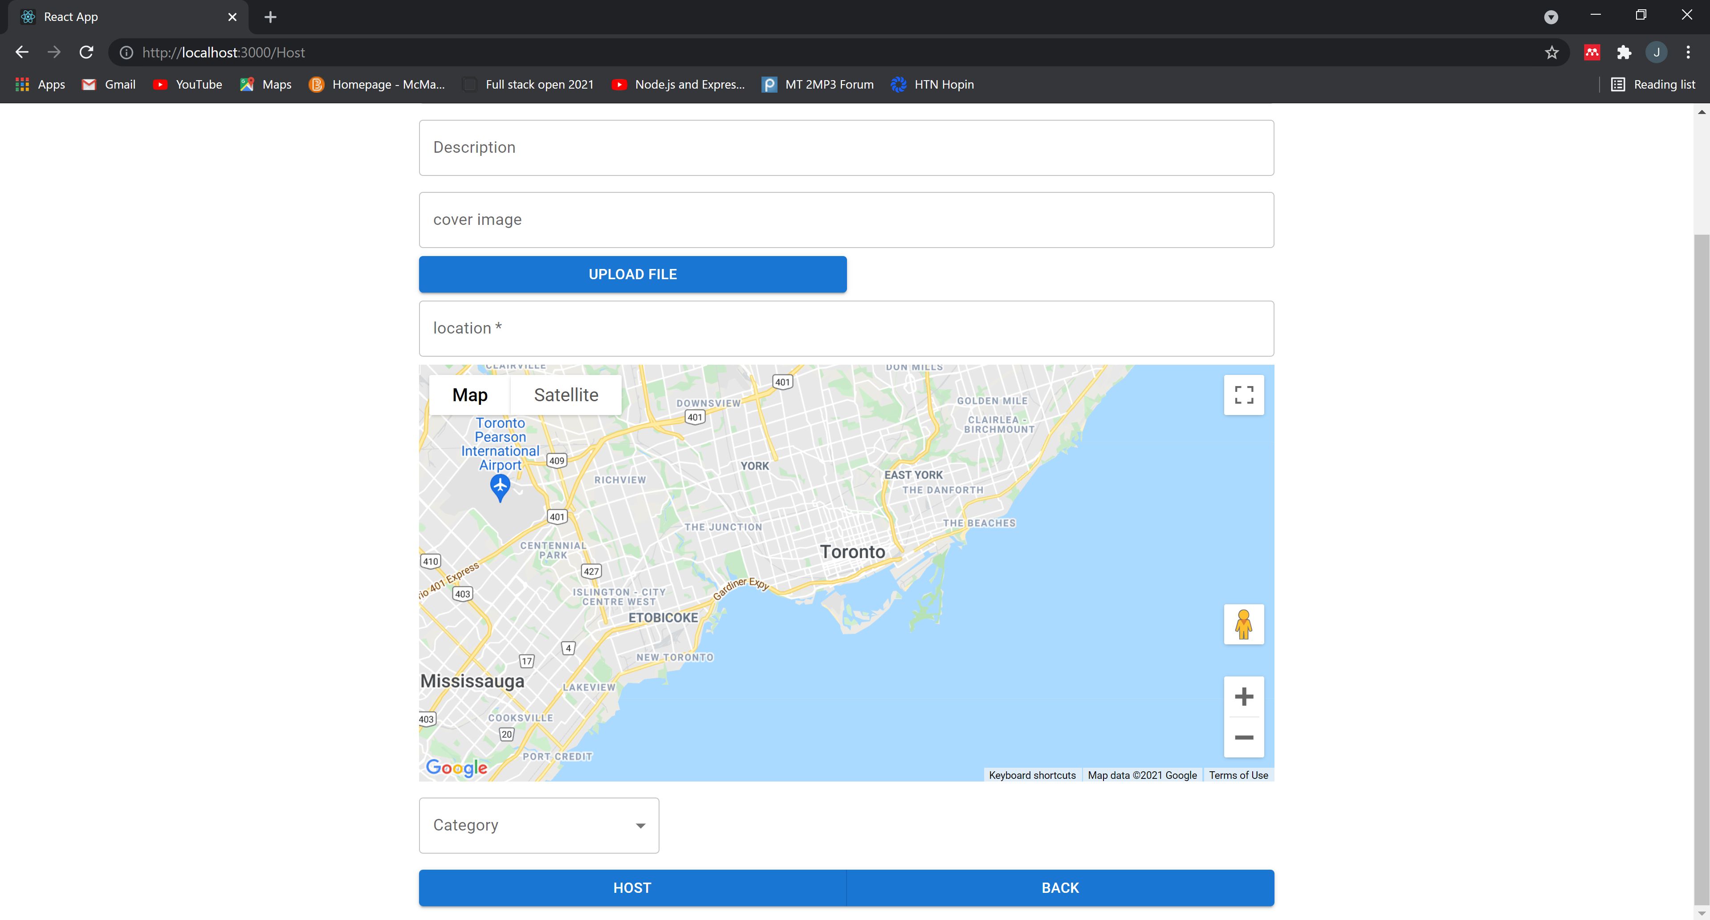Open Chrome three-dot menu

[x=1687, y=53]
